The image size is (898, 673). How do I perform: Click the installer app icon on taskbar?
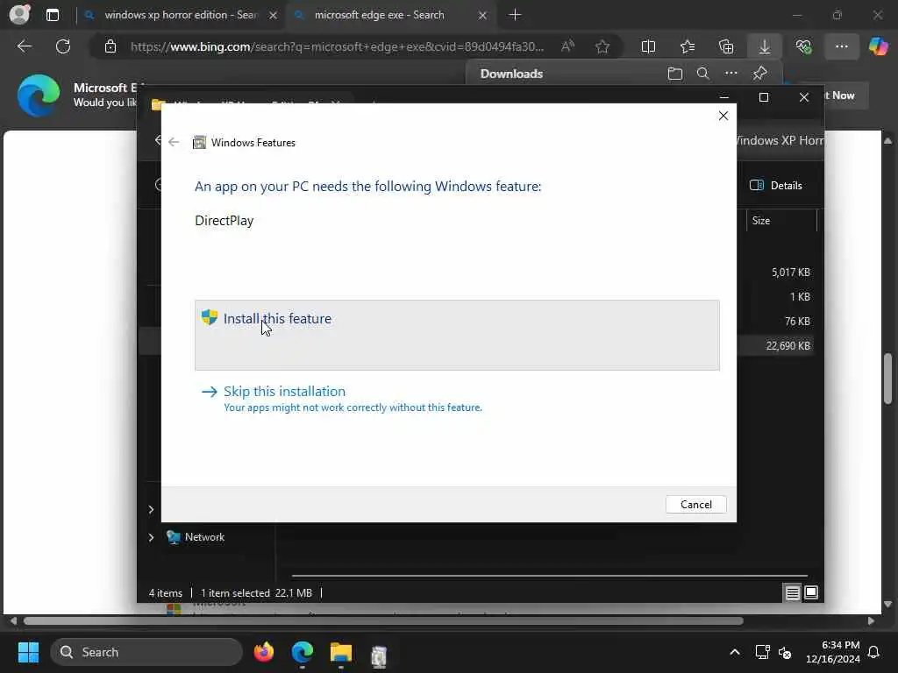(379, 655)
